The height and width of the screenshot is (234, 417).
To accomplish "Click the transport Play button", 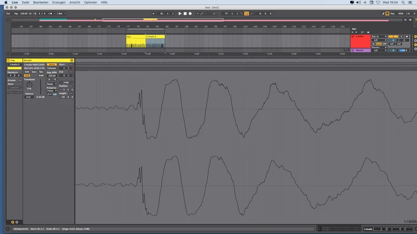I will [x=180, y=14].
